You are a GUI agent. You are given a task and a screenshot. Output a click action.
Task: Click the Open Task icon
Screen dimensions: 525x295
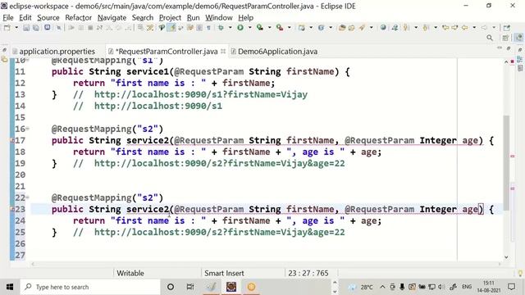tap(352, 28)
